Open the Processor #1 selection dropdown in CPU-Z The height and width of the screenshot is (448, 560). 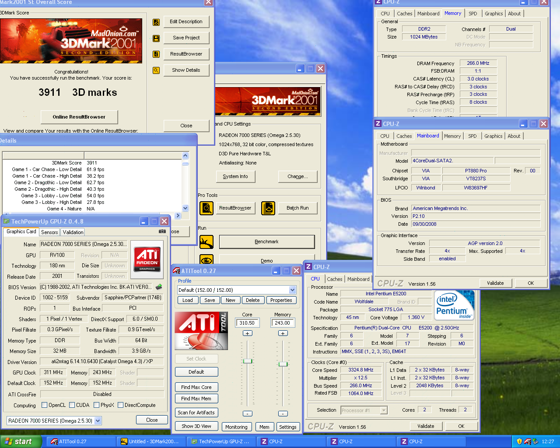(384, 410)
